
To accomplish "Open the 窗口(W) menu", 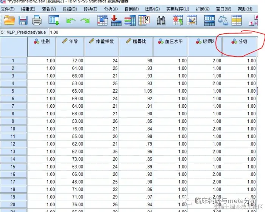I will click(x=224, y=9).
